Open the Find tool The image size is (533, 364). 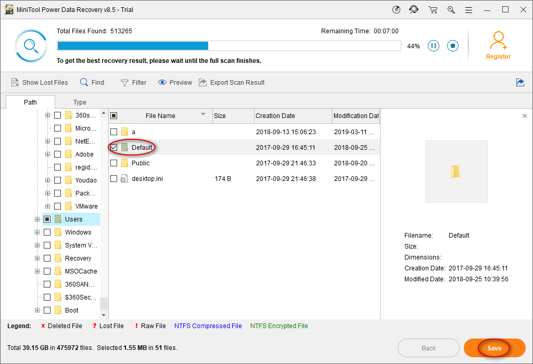coord(92,83)
